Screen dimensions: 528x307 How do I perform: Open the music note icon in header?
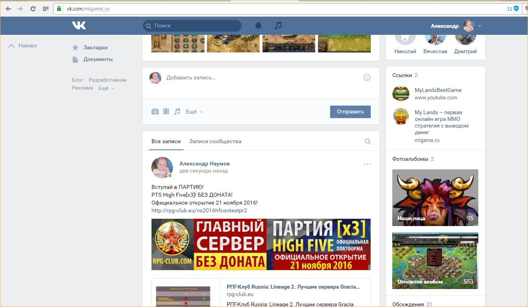[x=278, y=25]
